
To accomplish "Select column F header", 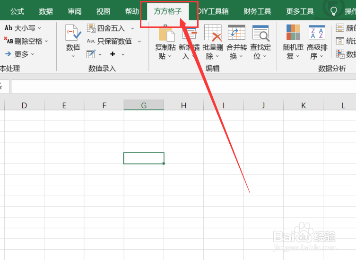I will tap(104, 105).
